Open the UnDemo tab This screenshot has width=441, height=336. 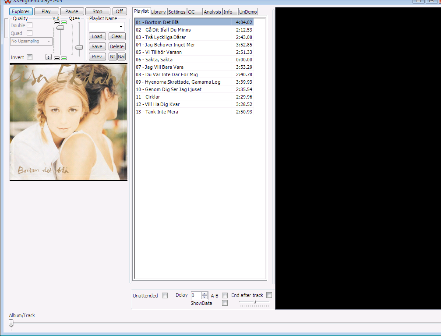pos(248,12)
